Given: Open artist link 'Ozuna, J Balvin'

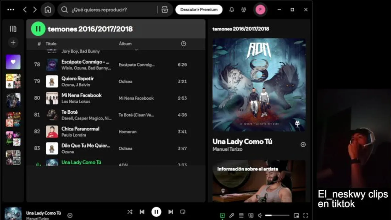Looking at the screenshot, I should point(76,85).
